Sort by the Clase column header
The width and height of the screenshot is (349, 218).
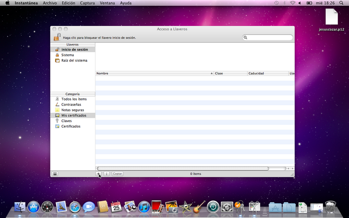pyautogui.click(x=230, y=73)
